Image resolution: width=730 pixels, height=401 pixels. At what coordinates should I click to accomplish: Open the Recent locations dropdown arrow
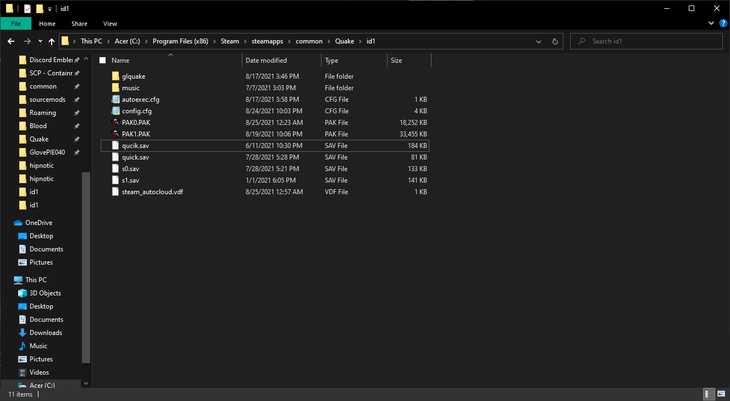coord(40,41)
